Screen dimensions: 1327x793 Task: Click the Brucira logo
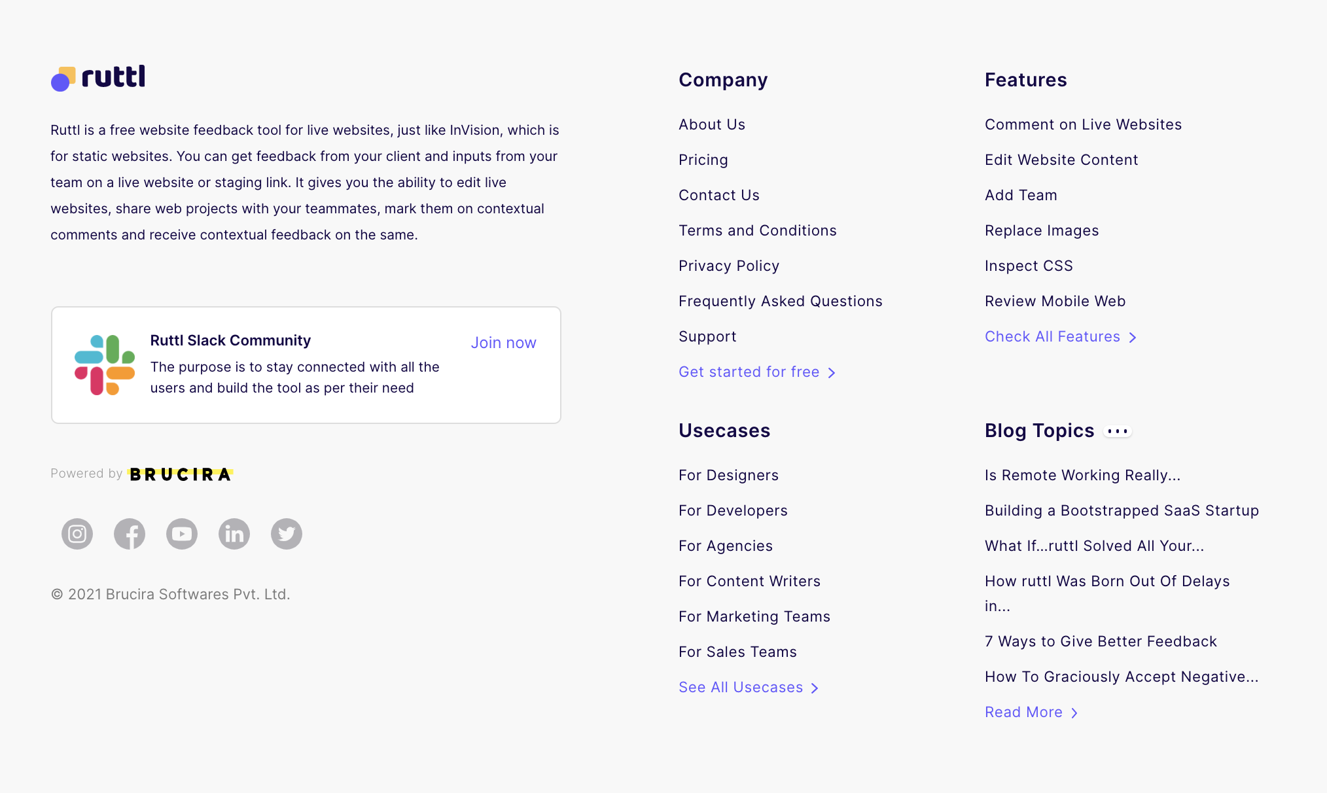point(180,474)
